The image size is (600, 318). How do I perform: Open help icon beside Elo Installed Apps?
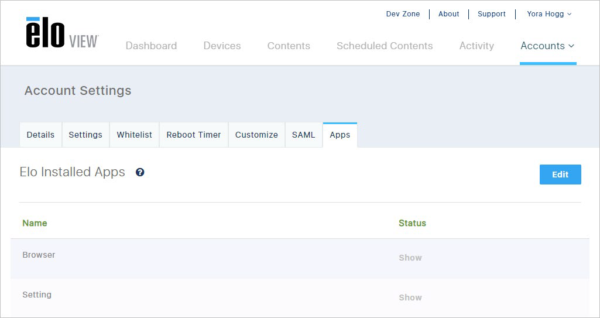click(x=140, y=172)
